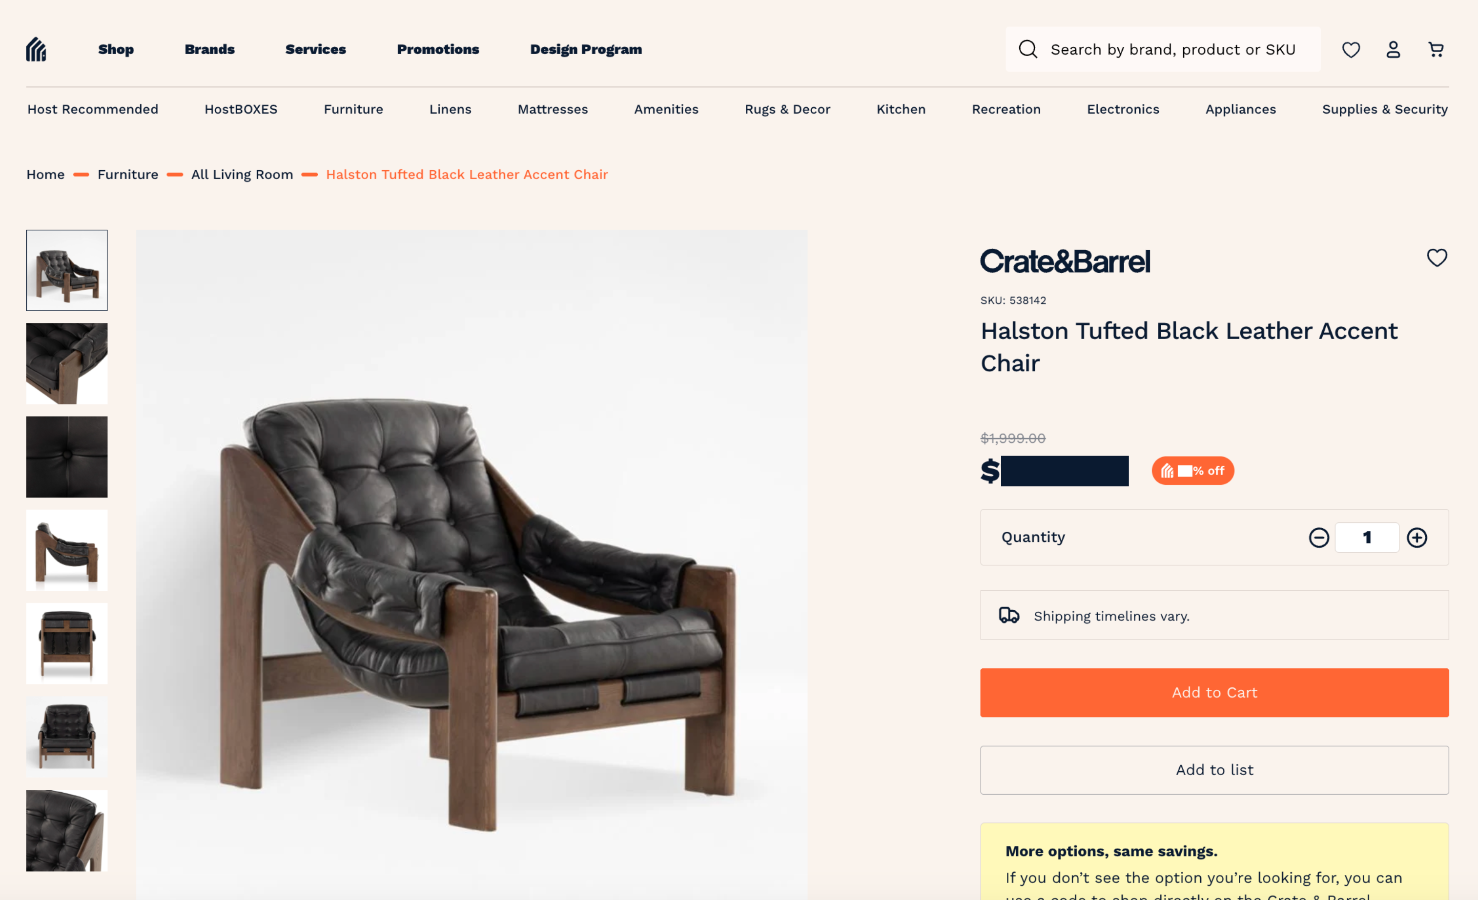Select the Rugs & Decor category
This screenshot has height=900, width=1478.
coord(787,109)
